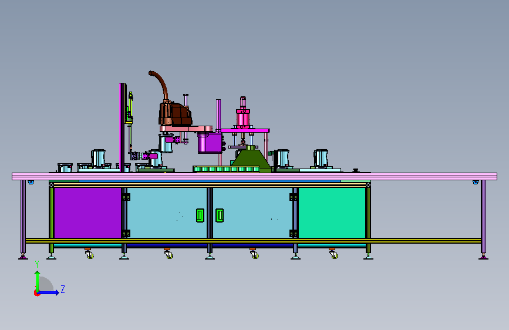Image resolution: width=509 pixels, height=330 pixels.
Task: Click the magenta box under robot arm
Action: coord(210,143)
